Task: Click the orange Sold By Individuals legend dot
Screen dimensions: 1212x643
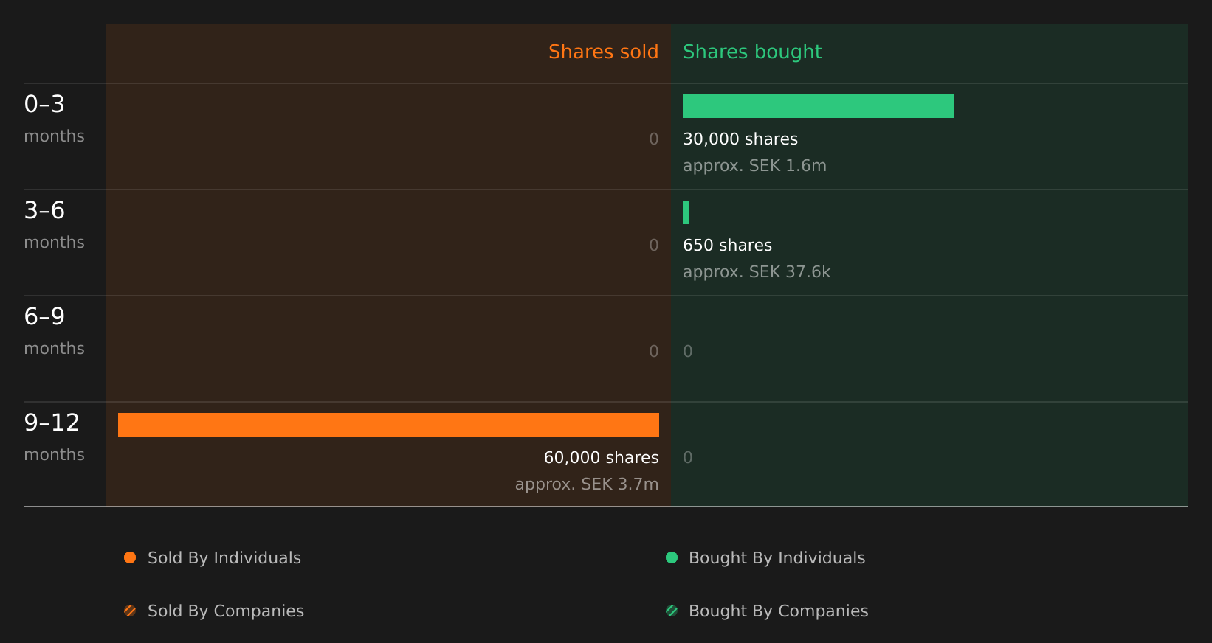Action: pyautogui.click(x=130, y=557)
